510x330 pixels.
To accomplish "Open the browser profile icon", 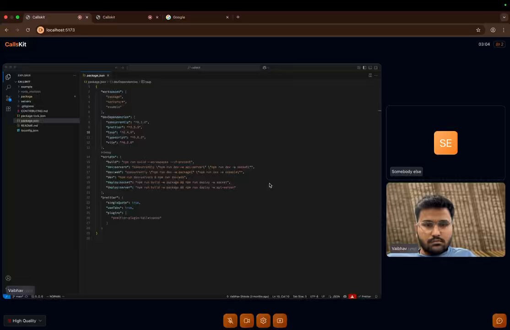I will click(493, 30).
